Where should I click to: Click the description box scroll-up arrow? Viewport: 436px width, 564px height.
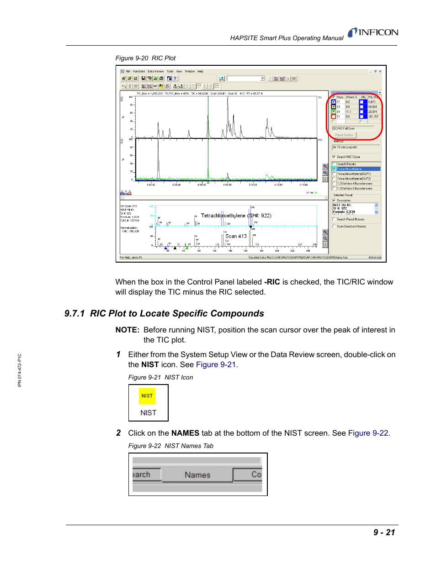[377, 205]
